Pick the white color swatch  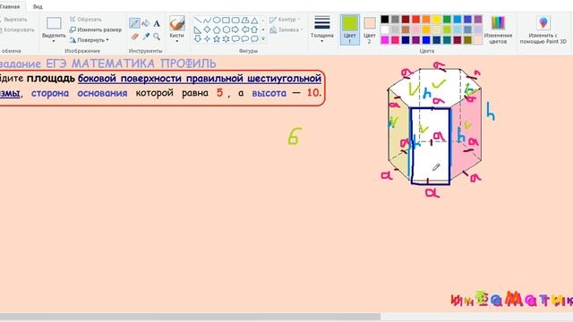(x=385, y=30)
